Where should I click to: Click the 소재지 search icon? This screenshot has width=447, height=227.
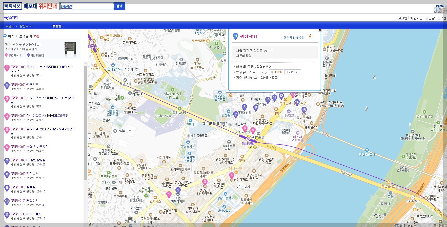[x=6, y=17]
